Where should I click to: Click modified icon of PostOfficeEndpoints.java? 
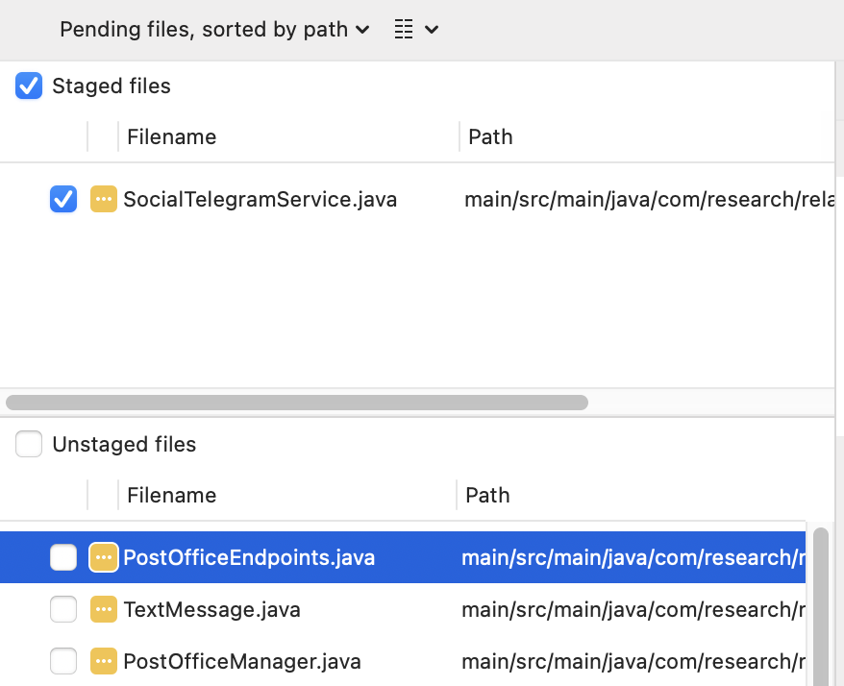pos(104,557)
